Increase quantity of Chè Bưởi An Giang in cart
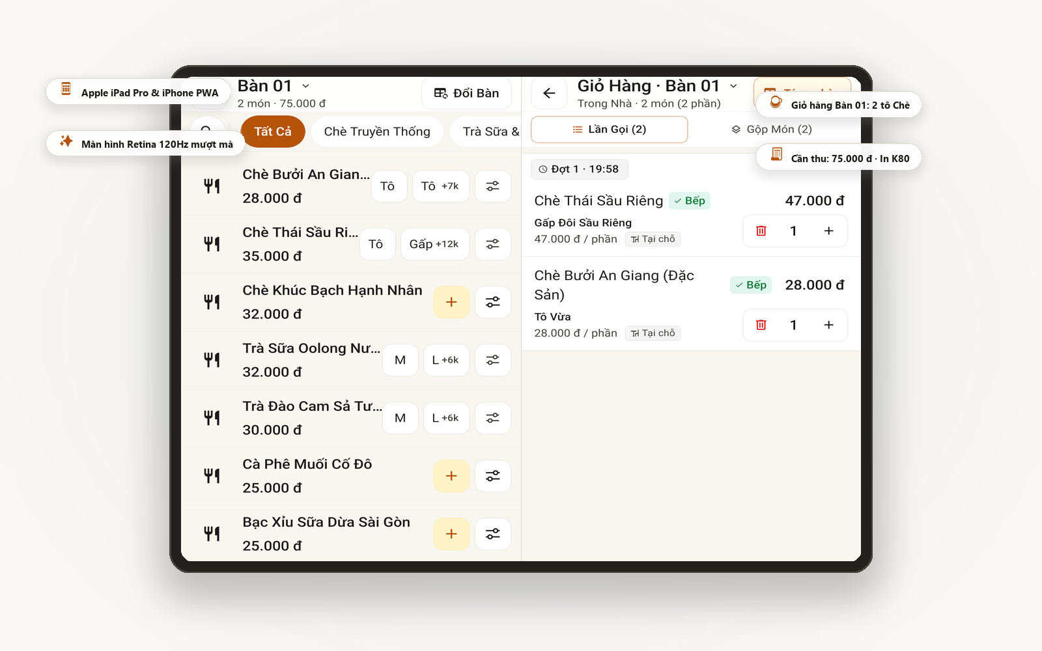This screenshot has width=1042, height=651. [828, 325]
